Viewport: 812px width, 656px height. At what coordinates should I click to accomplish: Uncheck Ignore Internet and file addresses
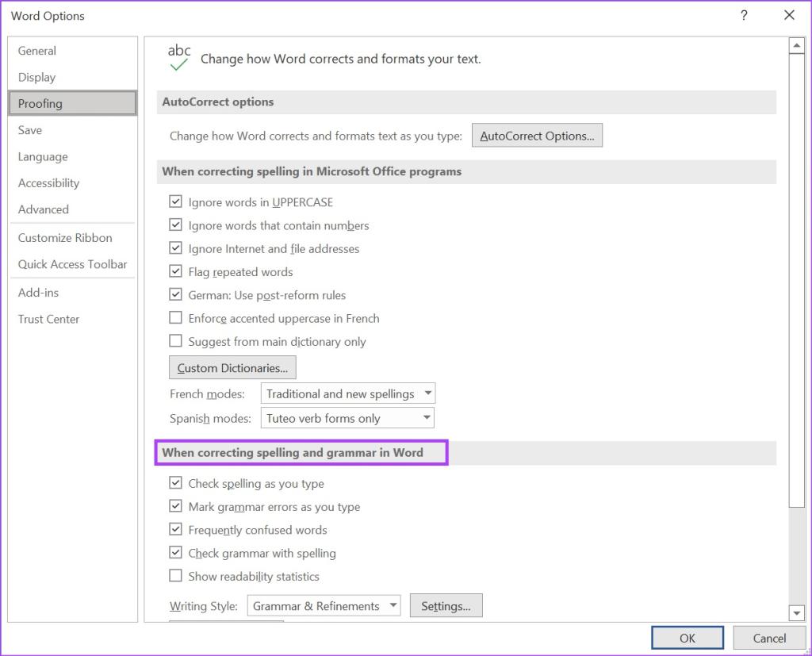pyautogui.click(x=175, y=248)
